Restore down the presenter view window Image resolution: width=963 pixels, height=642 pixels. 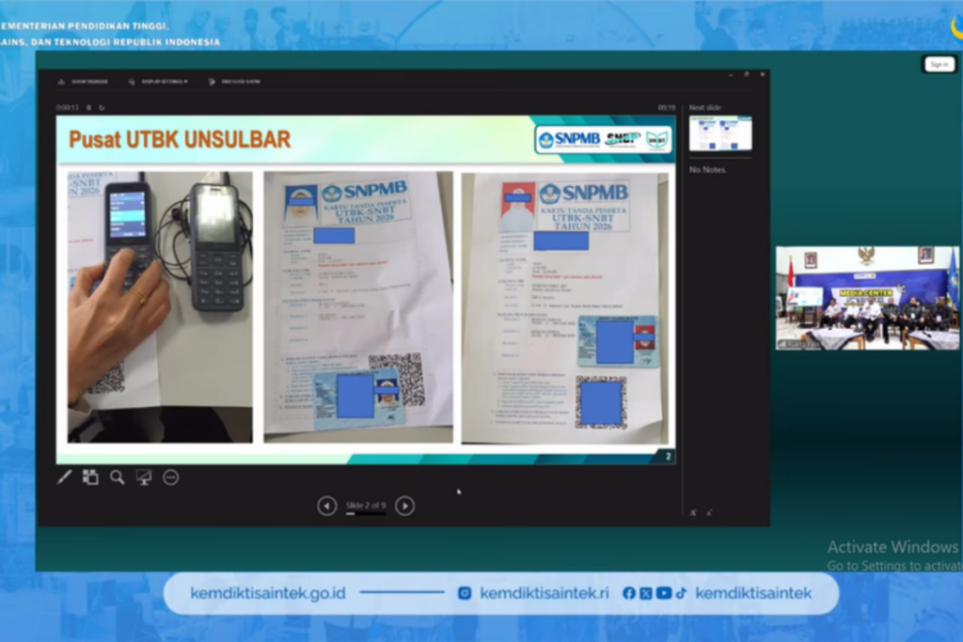(747, 73)
